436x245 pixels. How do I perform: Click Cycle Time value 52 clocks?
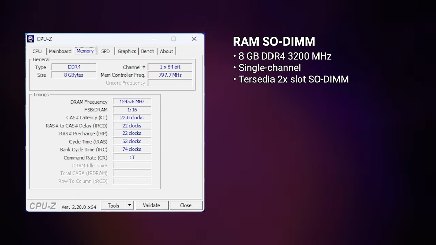[132, 141]
